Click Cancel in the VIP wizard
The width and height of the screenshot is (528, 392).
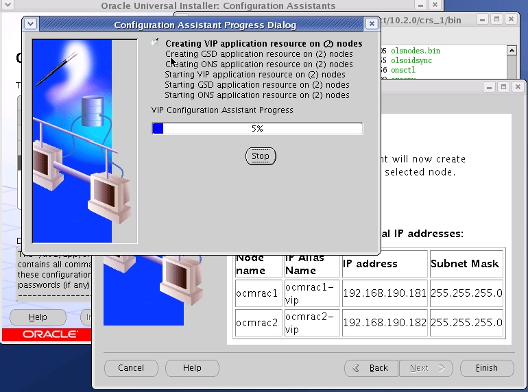coord(131,368)
